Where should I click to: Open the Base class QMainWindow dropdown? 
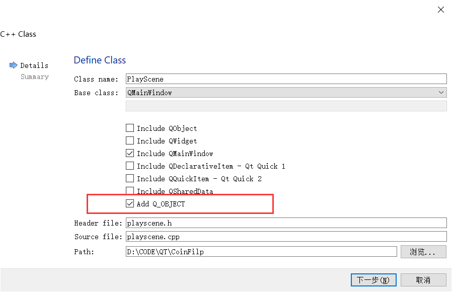(286, 93)
